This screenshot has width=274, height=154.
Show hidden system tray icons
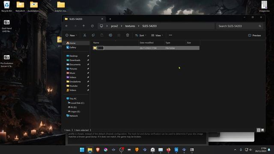235,150
